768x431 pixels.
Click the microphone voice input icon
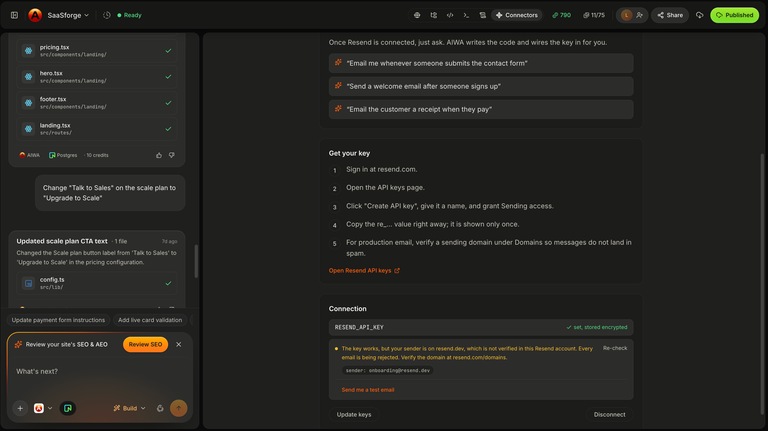coord(160,408)
